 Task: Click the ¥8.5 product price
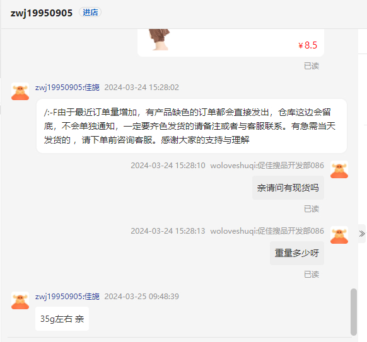[x=308, y=45]
